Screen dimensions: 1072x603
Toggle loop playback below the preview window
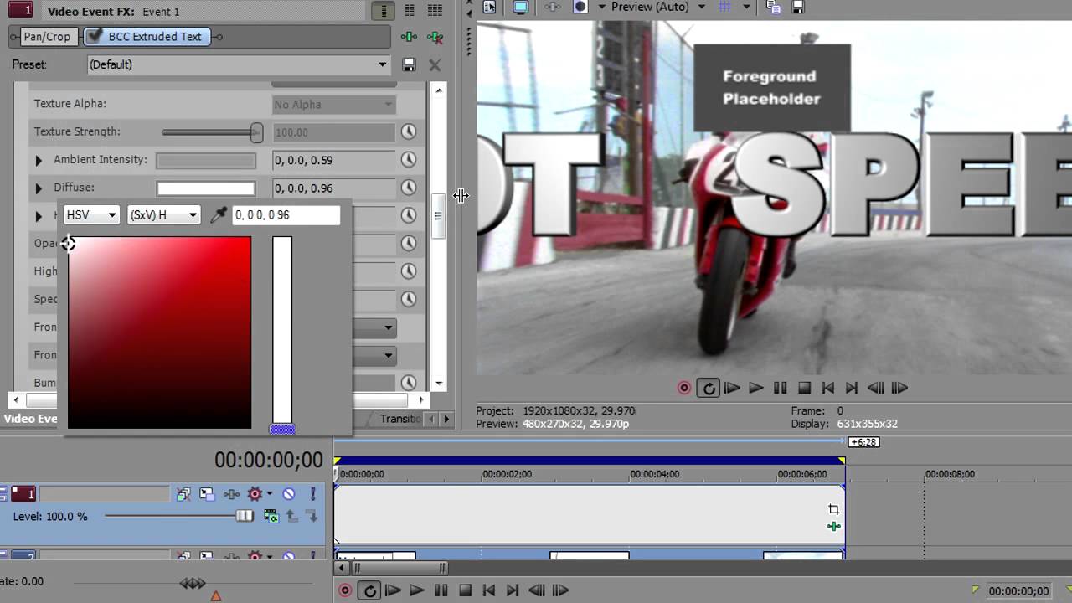pyautogui.click(x=709, y=388)
